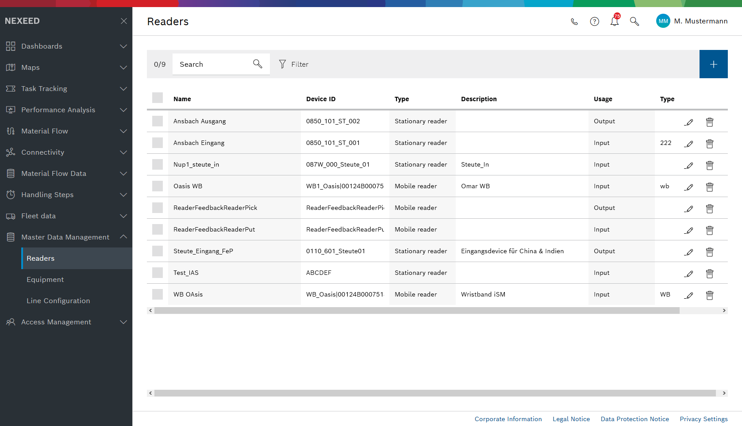This screenshot has width=742, height=426.
Task: Check the Steute_Eingang_FeP row checkbox
Action: tap(158, 251)
